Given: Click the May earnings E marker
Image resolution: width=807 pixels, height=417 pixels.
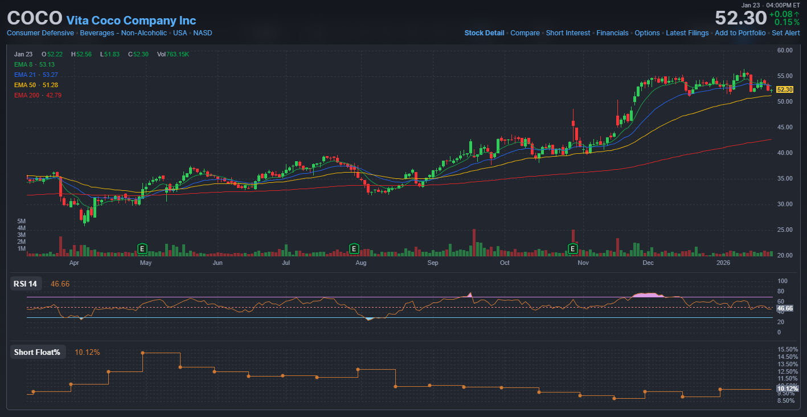Looking at the screenshot, I should coord(142,248).
